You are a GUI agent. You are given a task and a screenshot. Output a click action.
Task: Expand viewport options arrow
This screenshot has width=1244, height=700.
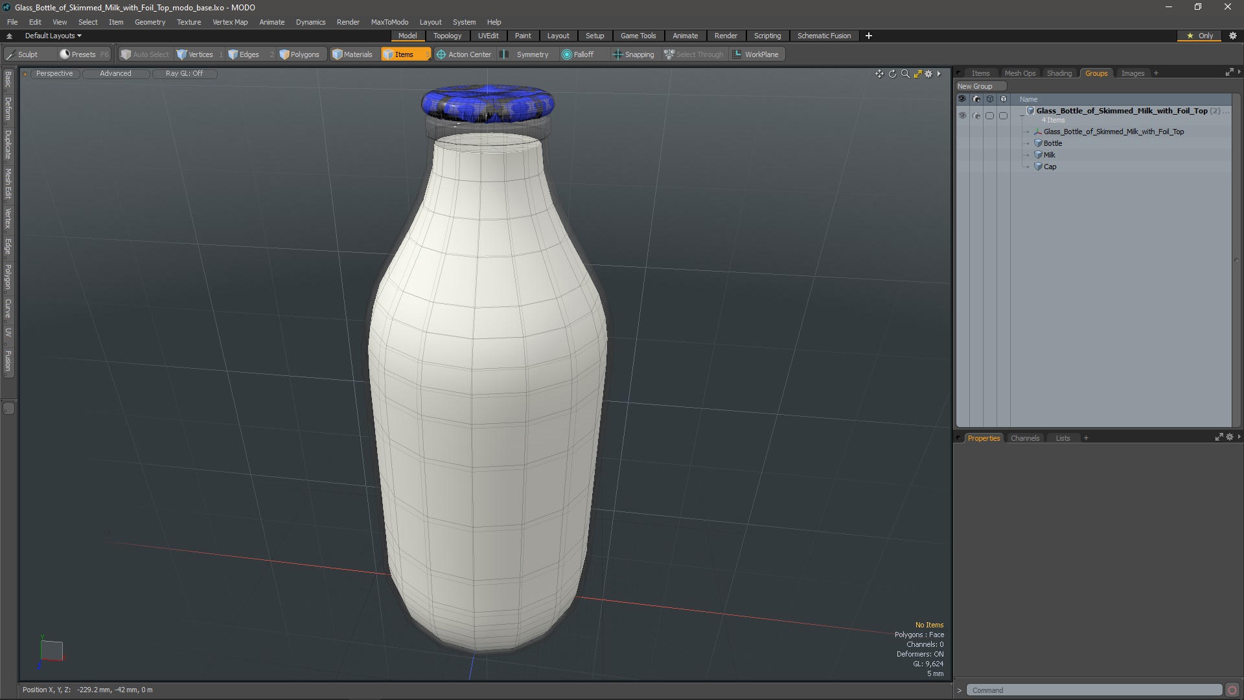[x=939, y=74]
